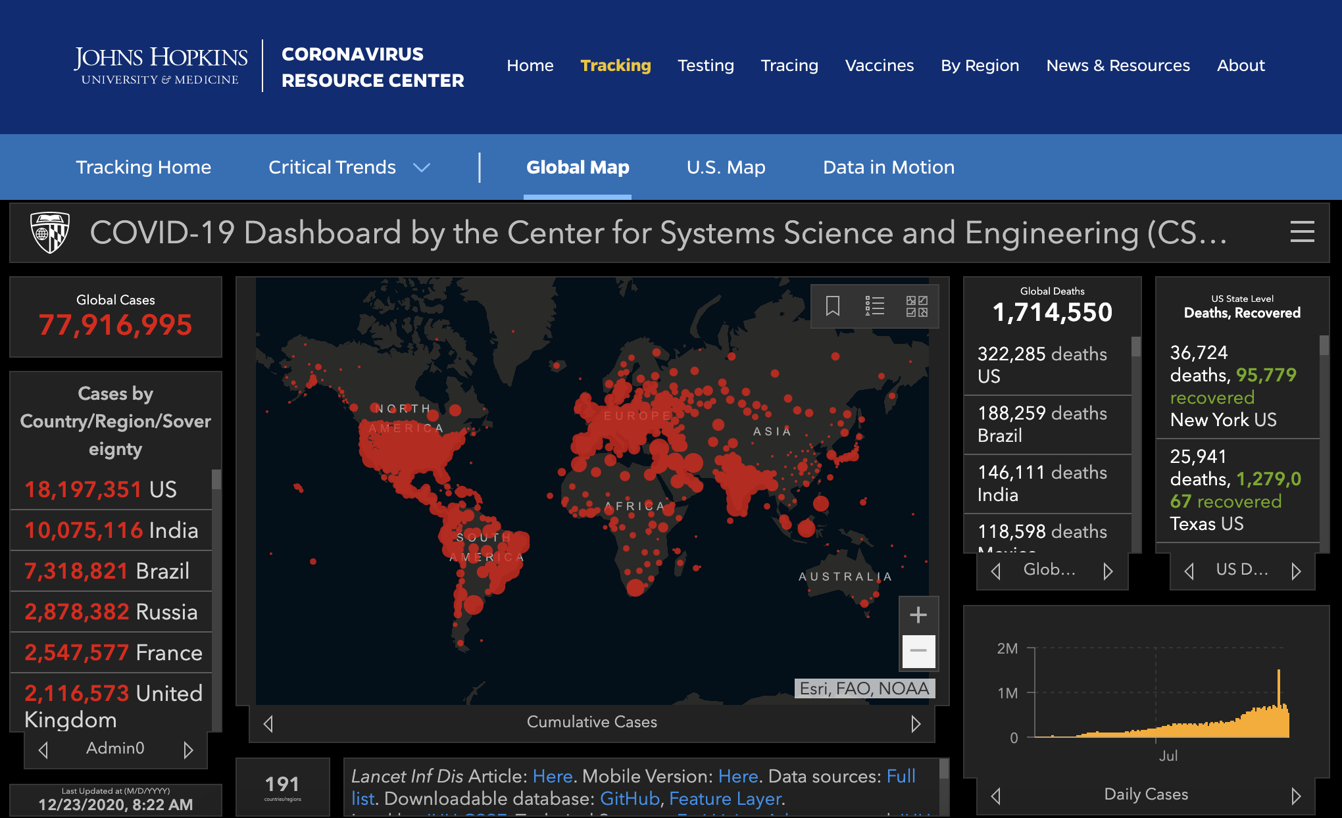Switch to the U.S. Map tab
Screen dimensions: 1342x818
tap(726, 167)
